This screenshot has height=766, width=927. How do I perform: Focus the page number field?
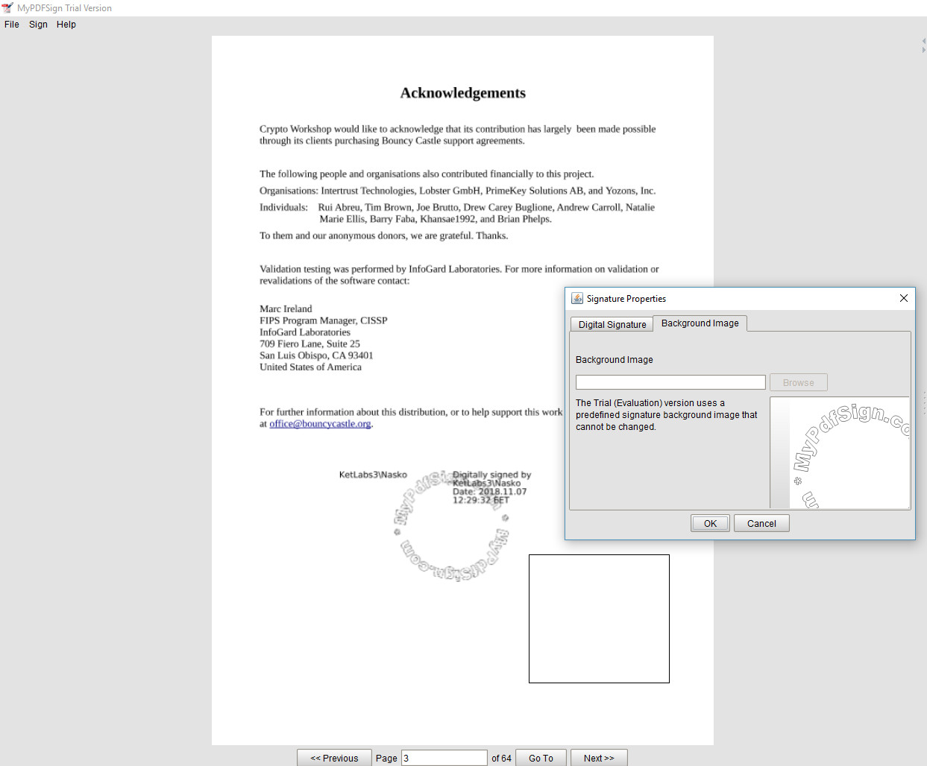click(444, 758)
